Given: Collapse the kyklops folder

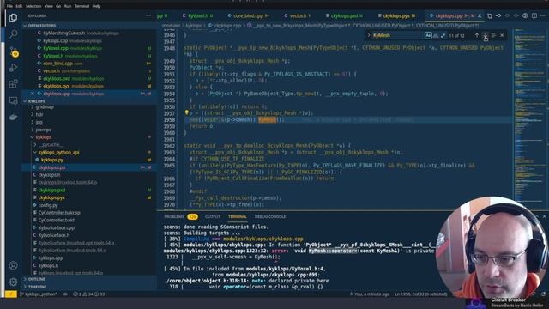Looking at the screenshot, I should [x=44, y=137].
